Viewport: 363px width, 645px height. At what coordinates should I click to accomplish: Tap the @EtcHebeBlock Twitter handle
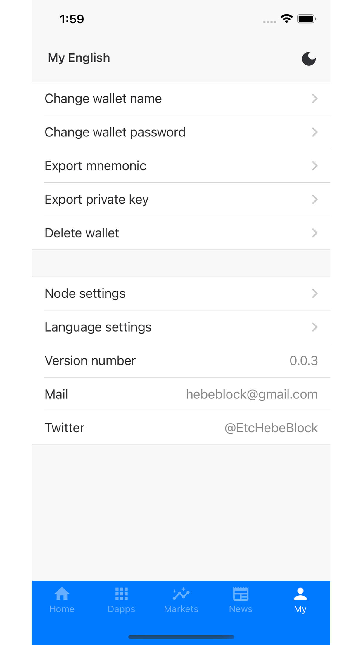(x=271, y=428)
